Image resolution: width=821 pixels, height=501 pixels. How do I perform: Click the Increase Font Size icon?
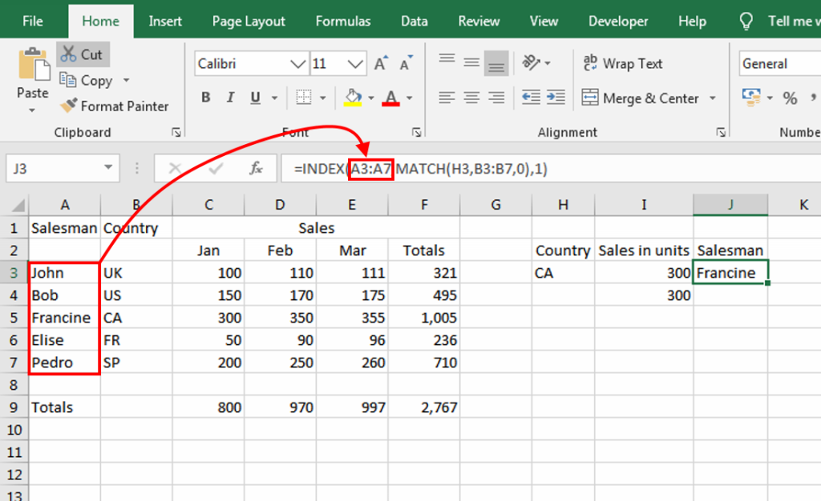[x=382, y=64]
